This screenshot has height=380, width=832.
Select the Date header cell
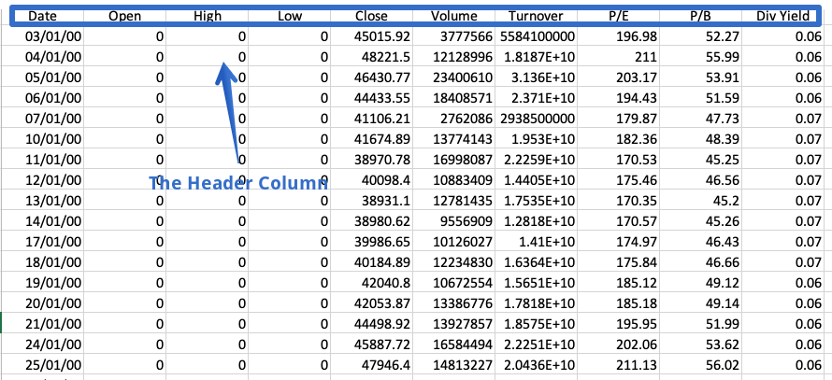(x=42, y=16)
